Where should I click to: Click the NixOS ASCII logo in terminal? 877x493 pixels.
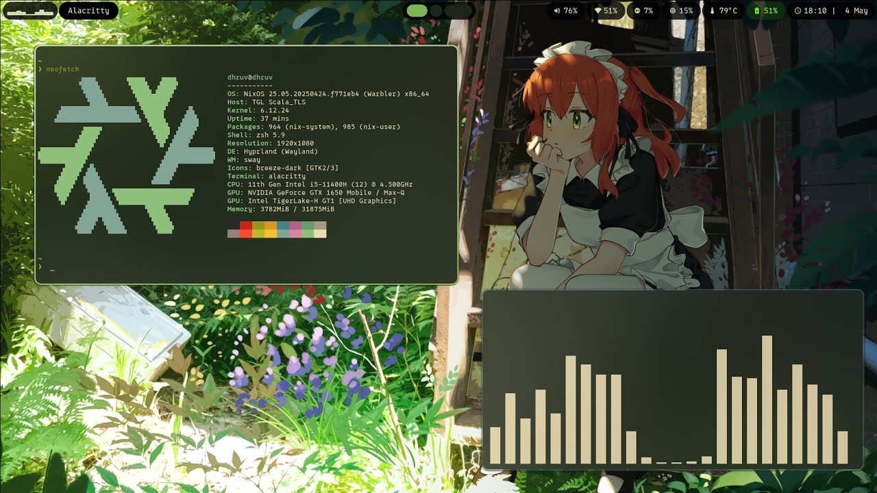point(127,155)
